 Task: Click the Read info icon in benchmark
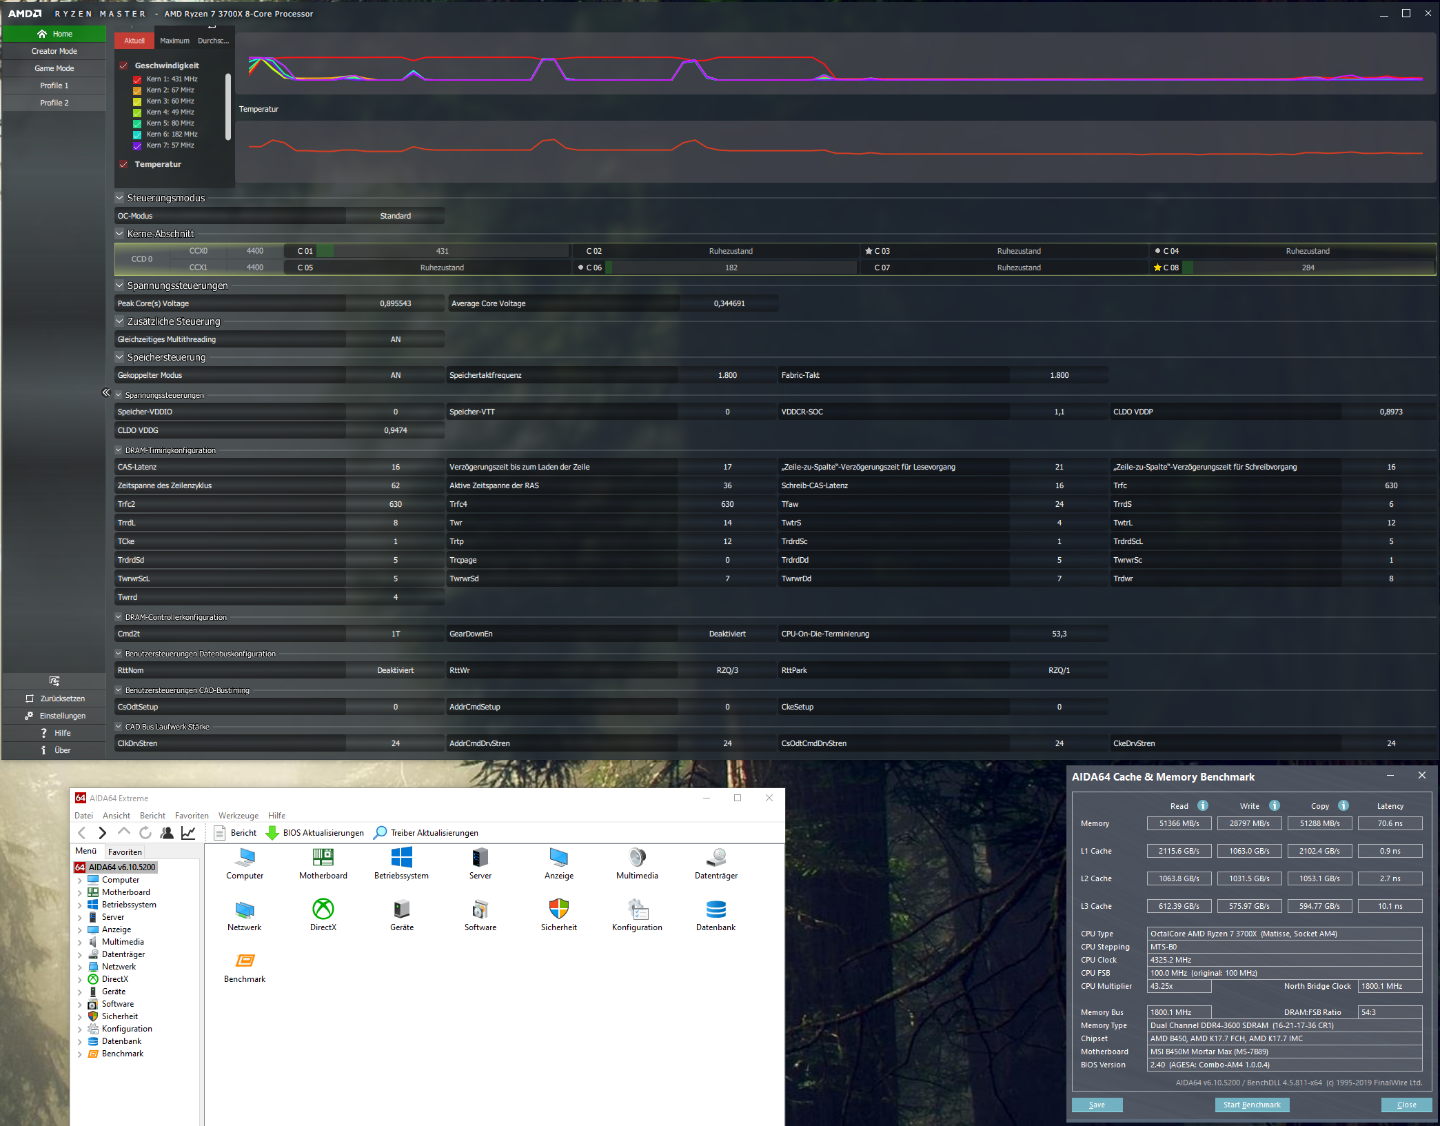[1203, 805]
